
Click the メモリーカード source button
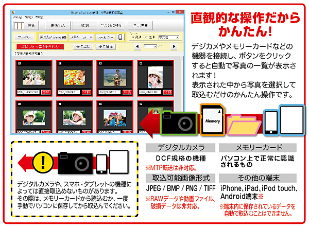80,38
